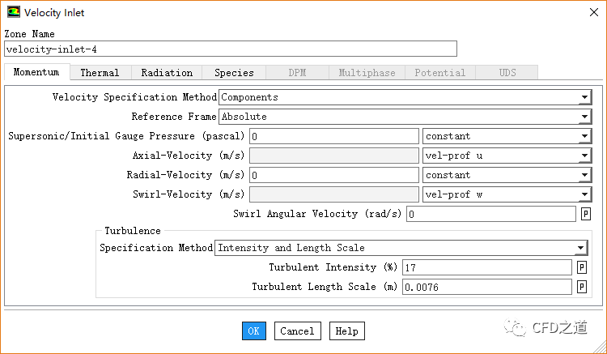Open the Radiation tab
607x354 pixels.
(x=167, y=73)
